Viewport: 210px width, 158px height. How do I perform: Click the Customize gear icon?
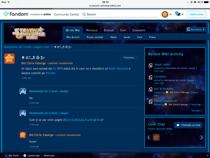(25, 155)
